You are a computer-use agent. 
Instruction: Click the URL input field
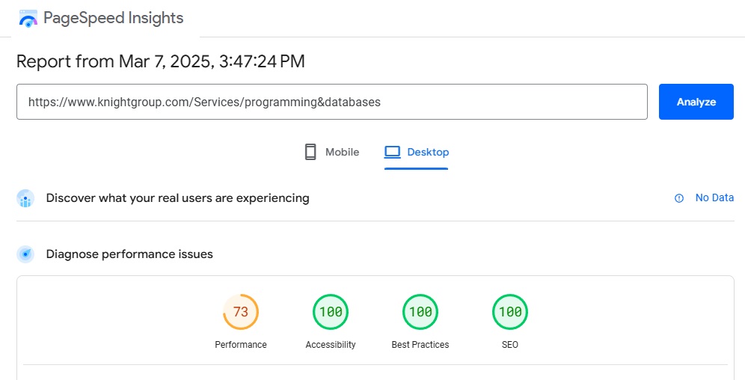[331, 102]
